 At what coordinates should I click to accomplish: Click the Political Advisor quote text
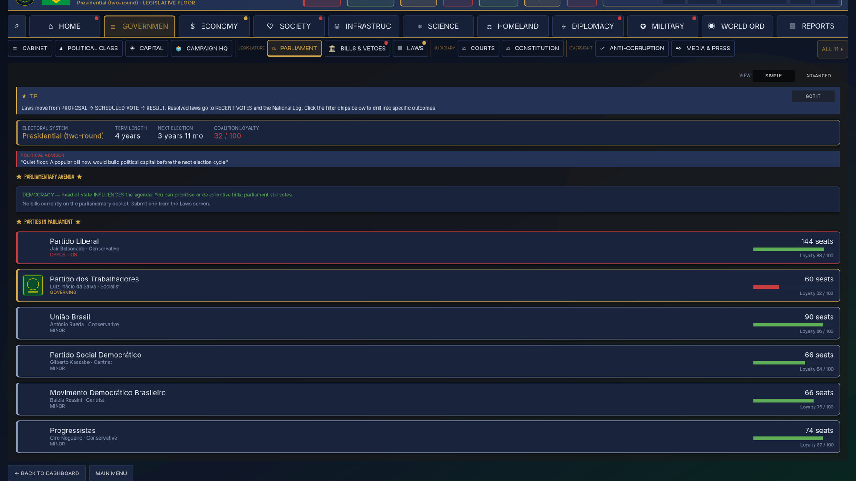click(x=124, y=163)
